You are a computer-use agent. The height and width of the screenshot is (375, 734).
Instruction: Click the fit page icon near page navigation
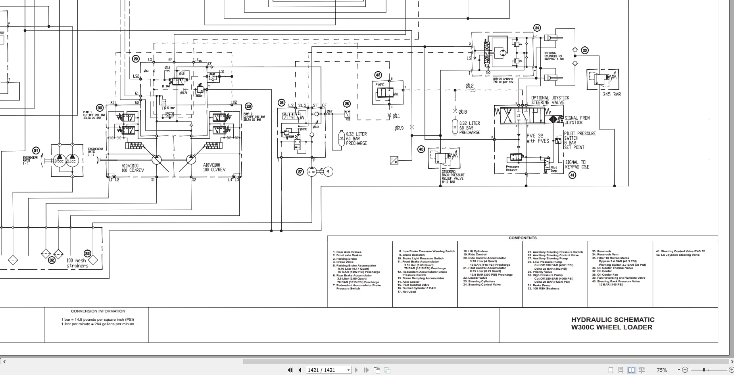[x=377, y=370]
